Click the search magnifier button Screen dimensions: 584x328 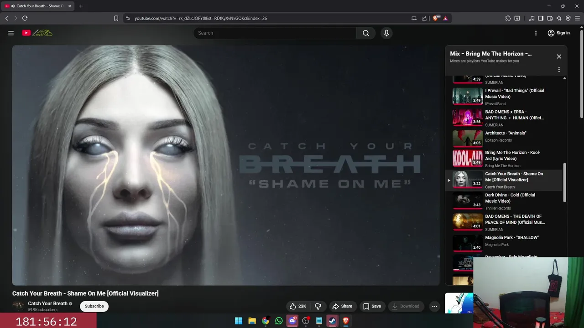pos(366,33)
